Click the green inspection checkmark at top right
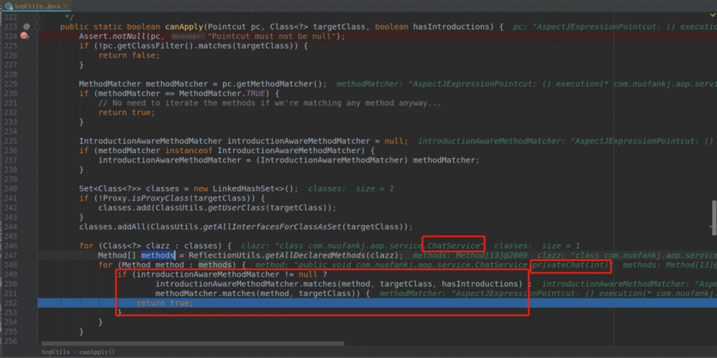The width and height of the screenshot is (717, 358). click(x=713, y=16)
